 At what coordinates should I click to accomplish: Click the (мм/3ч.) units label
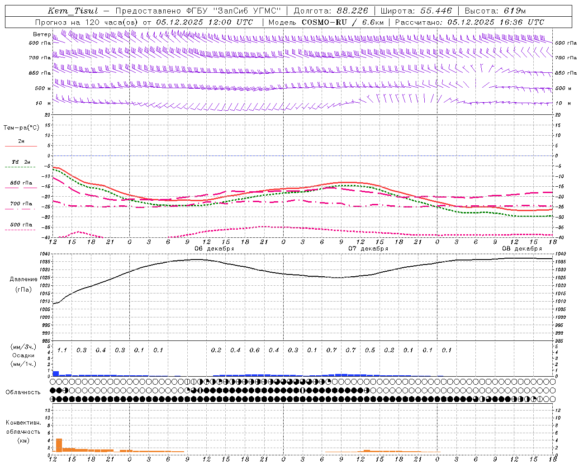tap(24, 347)
